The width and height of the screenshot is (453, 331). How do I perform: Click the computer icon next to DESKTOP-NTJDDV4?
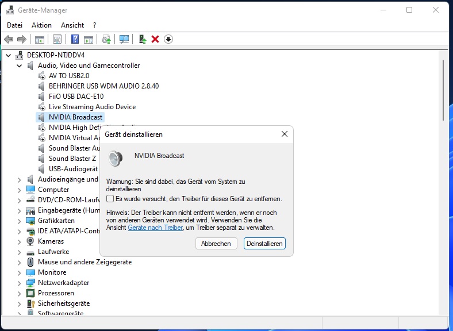click(20, 55)
